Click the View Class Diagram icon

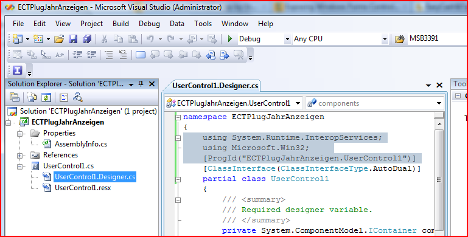78,97
